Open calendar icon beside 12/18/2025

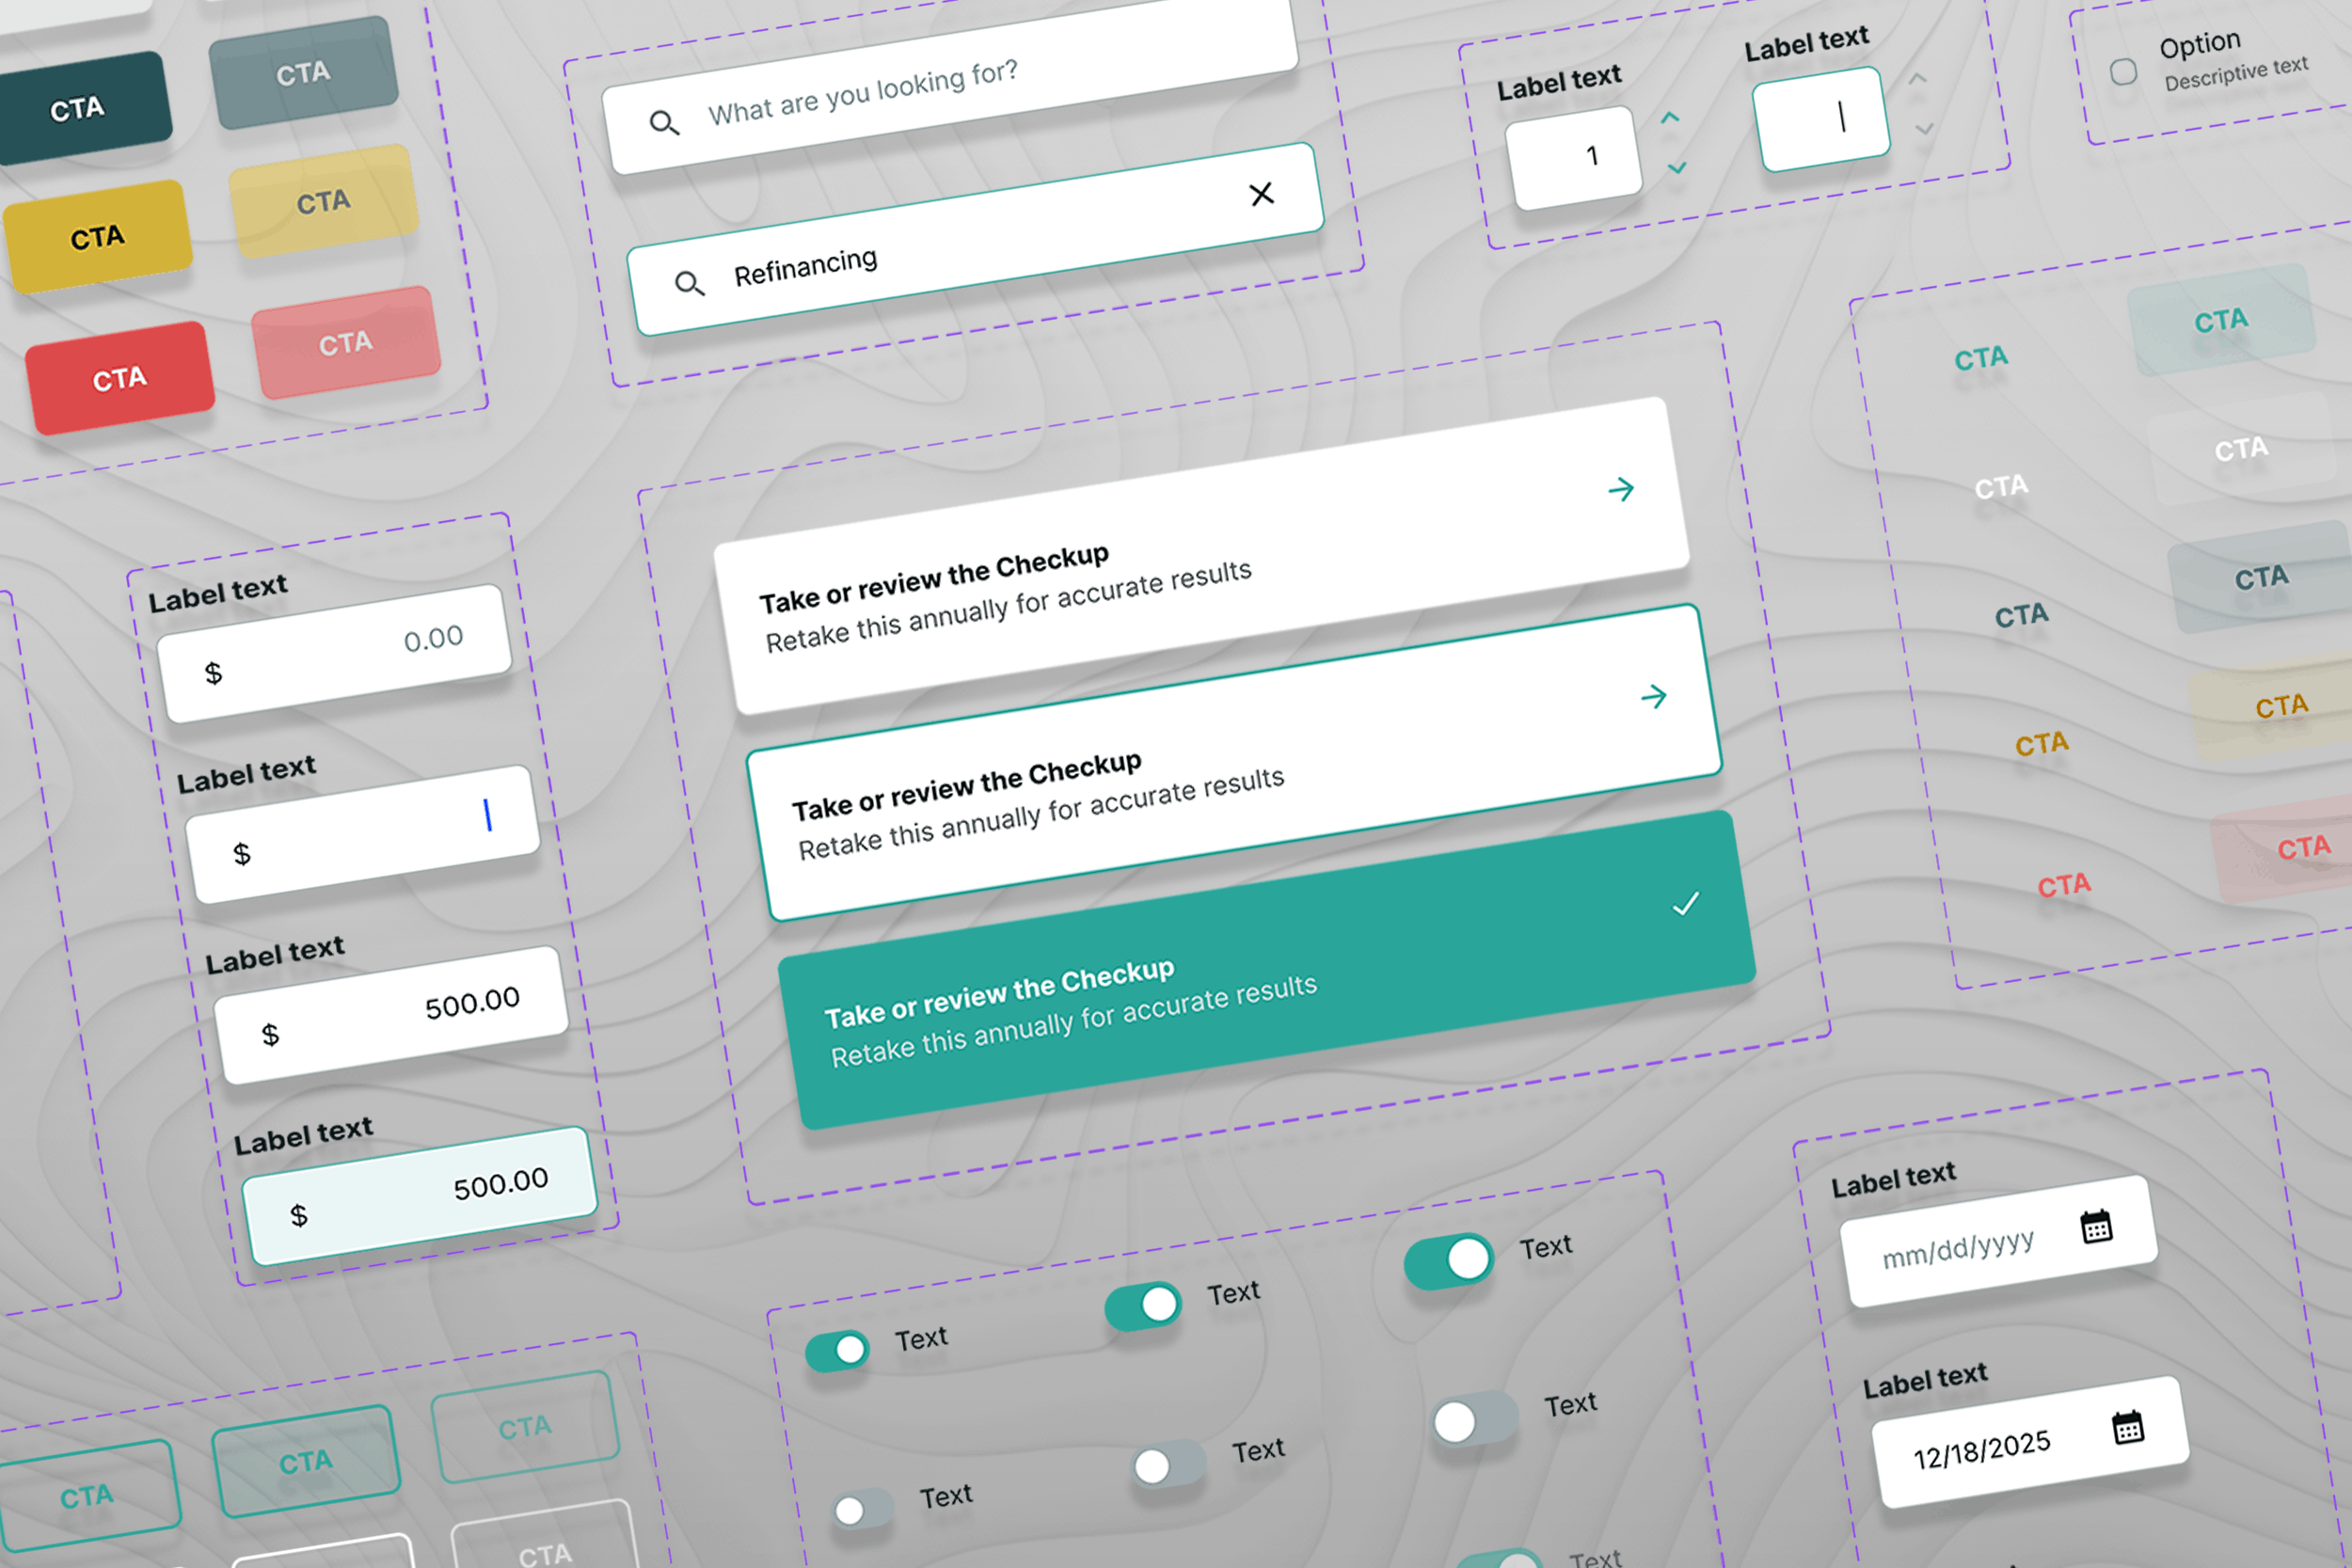pyautogui.click(x=2128, y=1428)
